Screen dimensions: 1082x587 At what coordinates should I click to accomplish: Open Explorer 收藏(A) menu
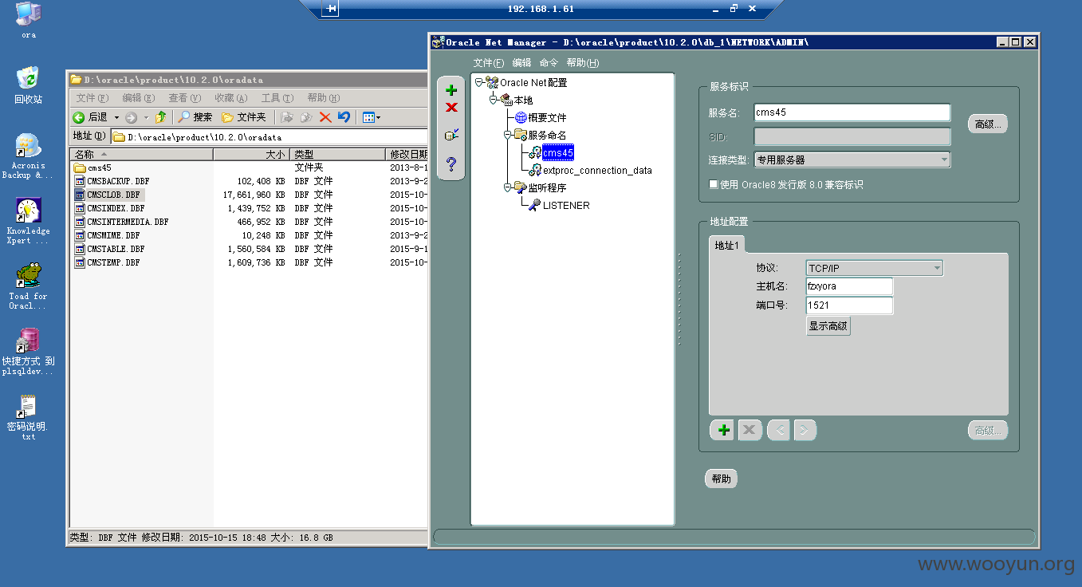pyautogui.click(x=231, y=98)
